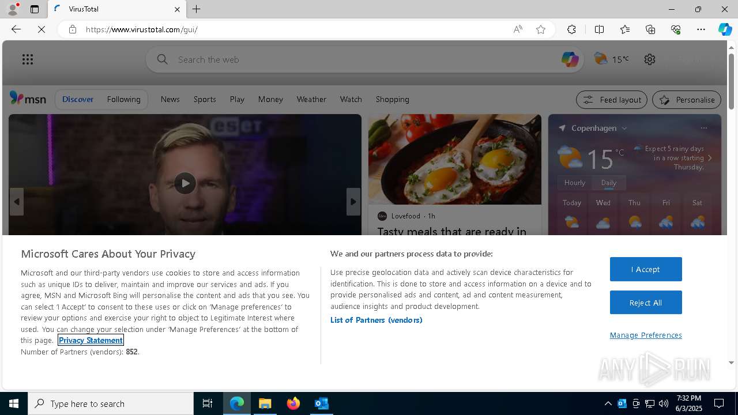Show next carousel slide arrow

point(353,202)
